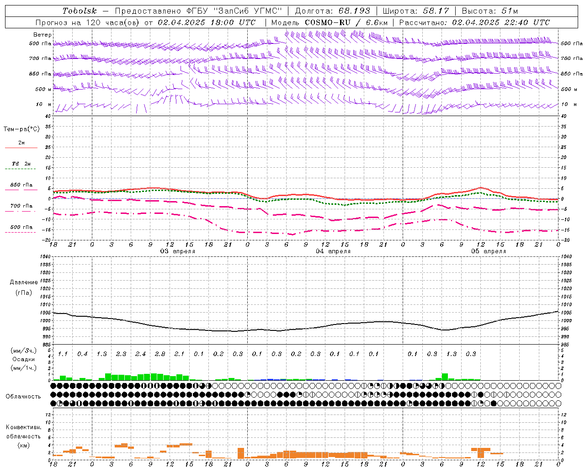
Task: Click the 2.4 precipitation value
Action: coord(140,354)
